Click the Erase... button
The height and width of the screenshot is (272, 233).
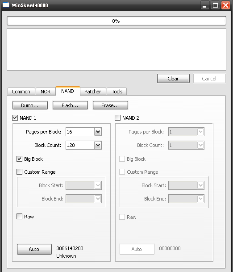(x=110, y=105)
